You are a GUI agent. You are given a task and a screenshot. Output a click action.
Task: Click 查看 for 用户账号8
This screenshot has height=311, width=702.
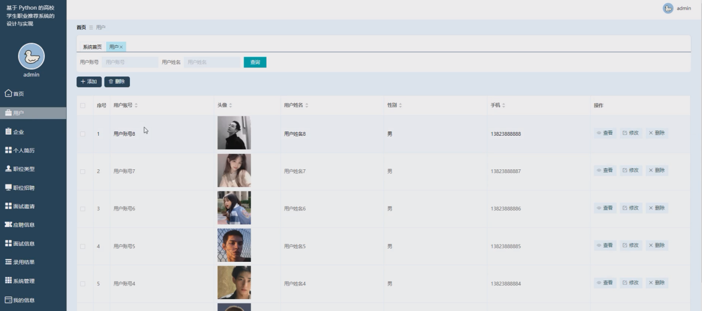pyautogui.click(x=605, y=133)
